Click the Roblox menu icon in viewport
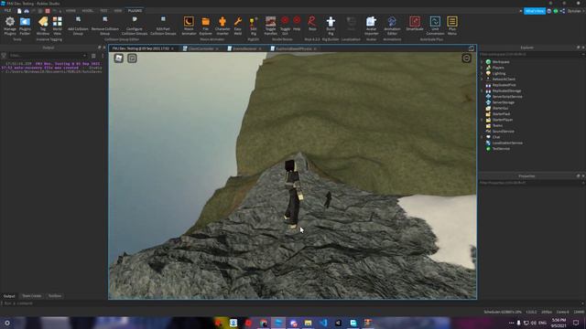This screenshot has height=329, width=586. (x=118, y=58)
